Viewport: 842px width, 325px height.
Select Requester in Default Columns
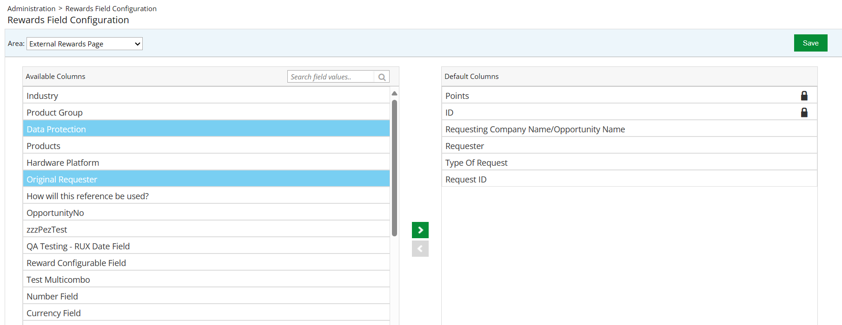(630, 145)
